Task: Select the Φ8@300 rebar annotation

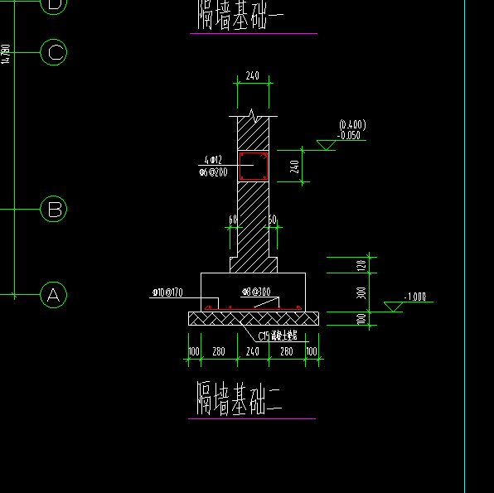Action: pyautogui.click(x=256, y=292)
